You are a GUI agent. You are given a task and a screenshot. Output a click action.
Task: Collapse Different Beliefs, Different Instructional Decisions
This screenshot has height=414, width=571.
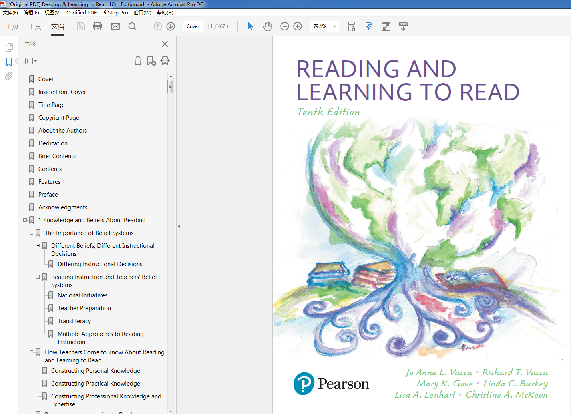pyautogui.click(x=38, y=246)
